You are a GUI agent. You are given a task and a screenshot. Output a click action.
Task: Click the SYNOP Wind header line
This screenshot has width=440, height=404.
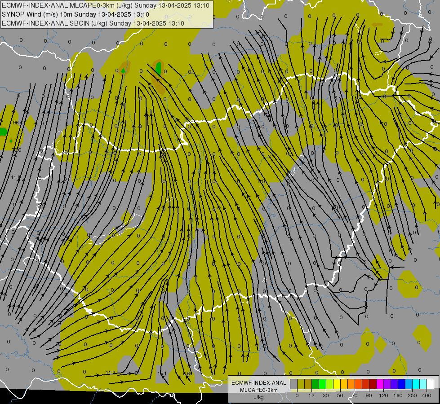[75, 14]
